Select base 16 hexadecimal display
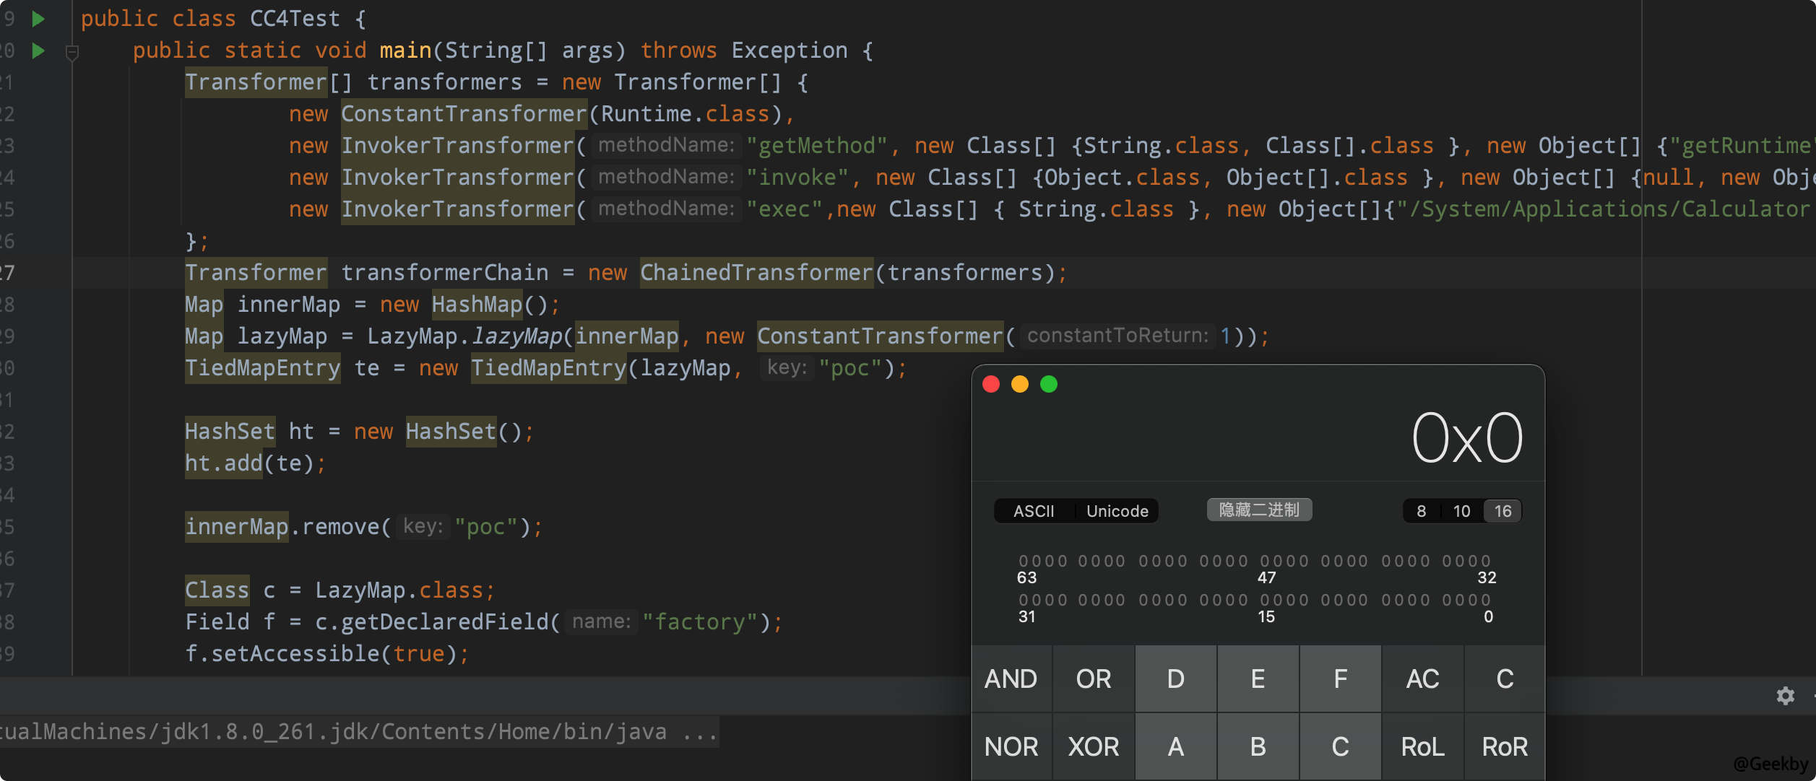This screenshot has width=1816, height=781. (1502, 511)
